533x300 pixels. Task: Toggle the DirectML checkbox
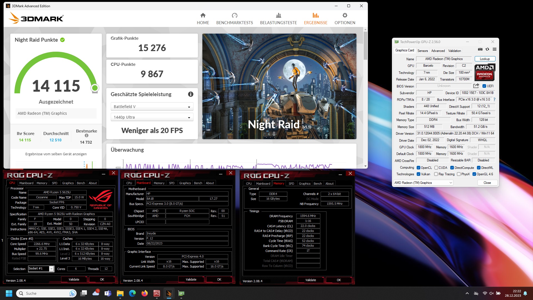[479, 168]
